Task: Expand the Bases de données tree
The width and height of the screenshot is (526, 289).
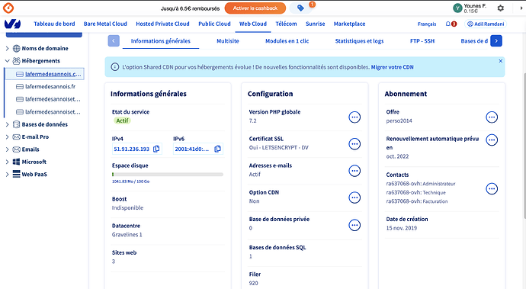Action: click(7, 124)
